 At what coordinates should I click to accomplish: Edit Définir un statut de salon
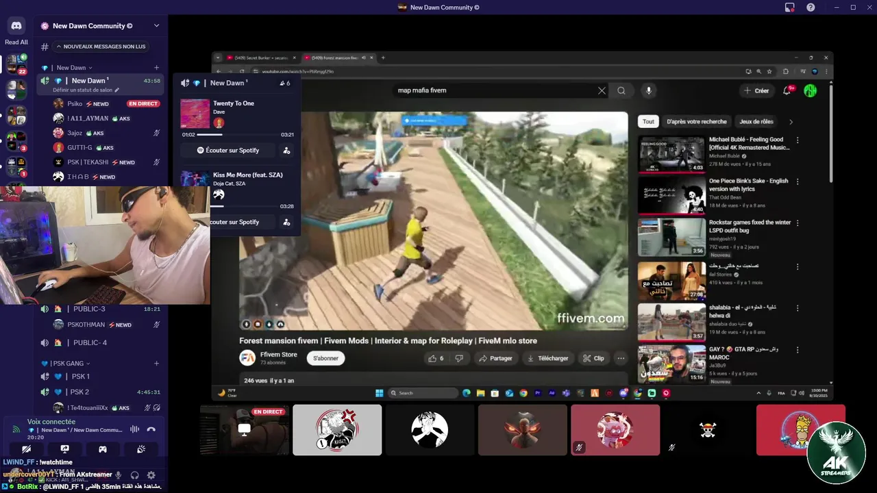[x=86, y=90]
